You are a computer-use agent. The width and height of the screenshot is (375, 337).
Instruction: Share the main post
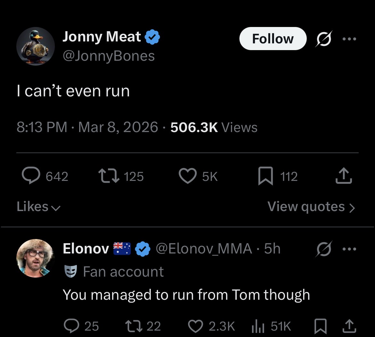[344, 176]
